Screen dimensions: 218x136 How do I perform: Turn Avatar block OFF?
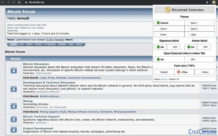(204, 47)
